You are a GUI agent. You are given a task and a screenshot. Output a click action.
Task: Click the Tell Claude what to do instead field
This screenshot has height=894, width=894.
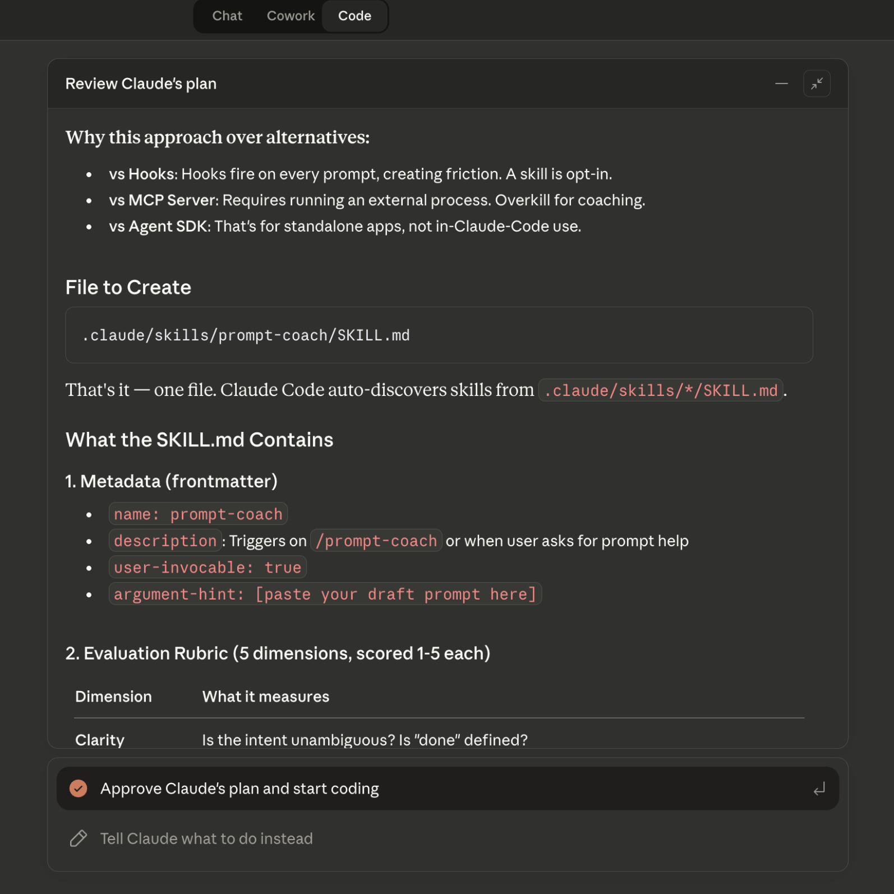click(448, 838)
